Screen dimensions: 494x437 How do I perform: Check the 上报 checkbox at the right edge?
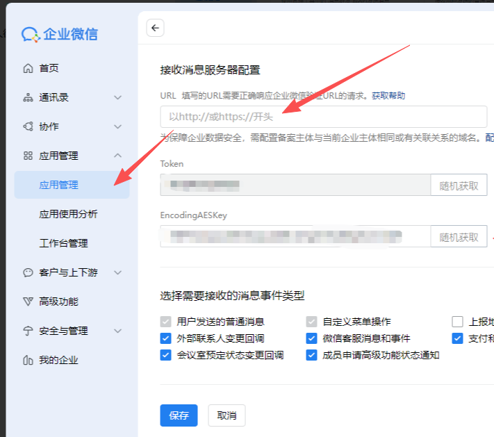[457, 322]
